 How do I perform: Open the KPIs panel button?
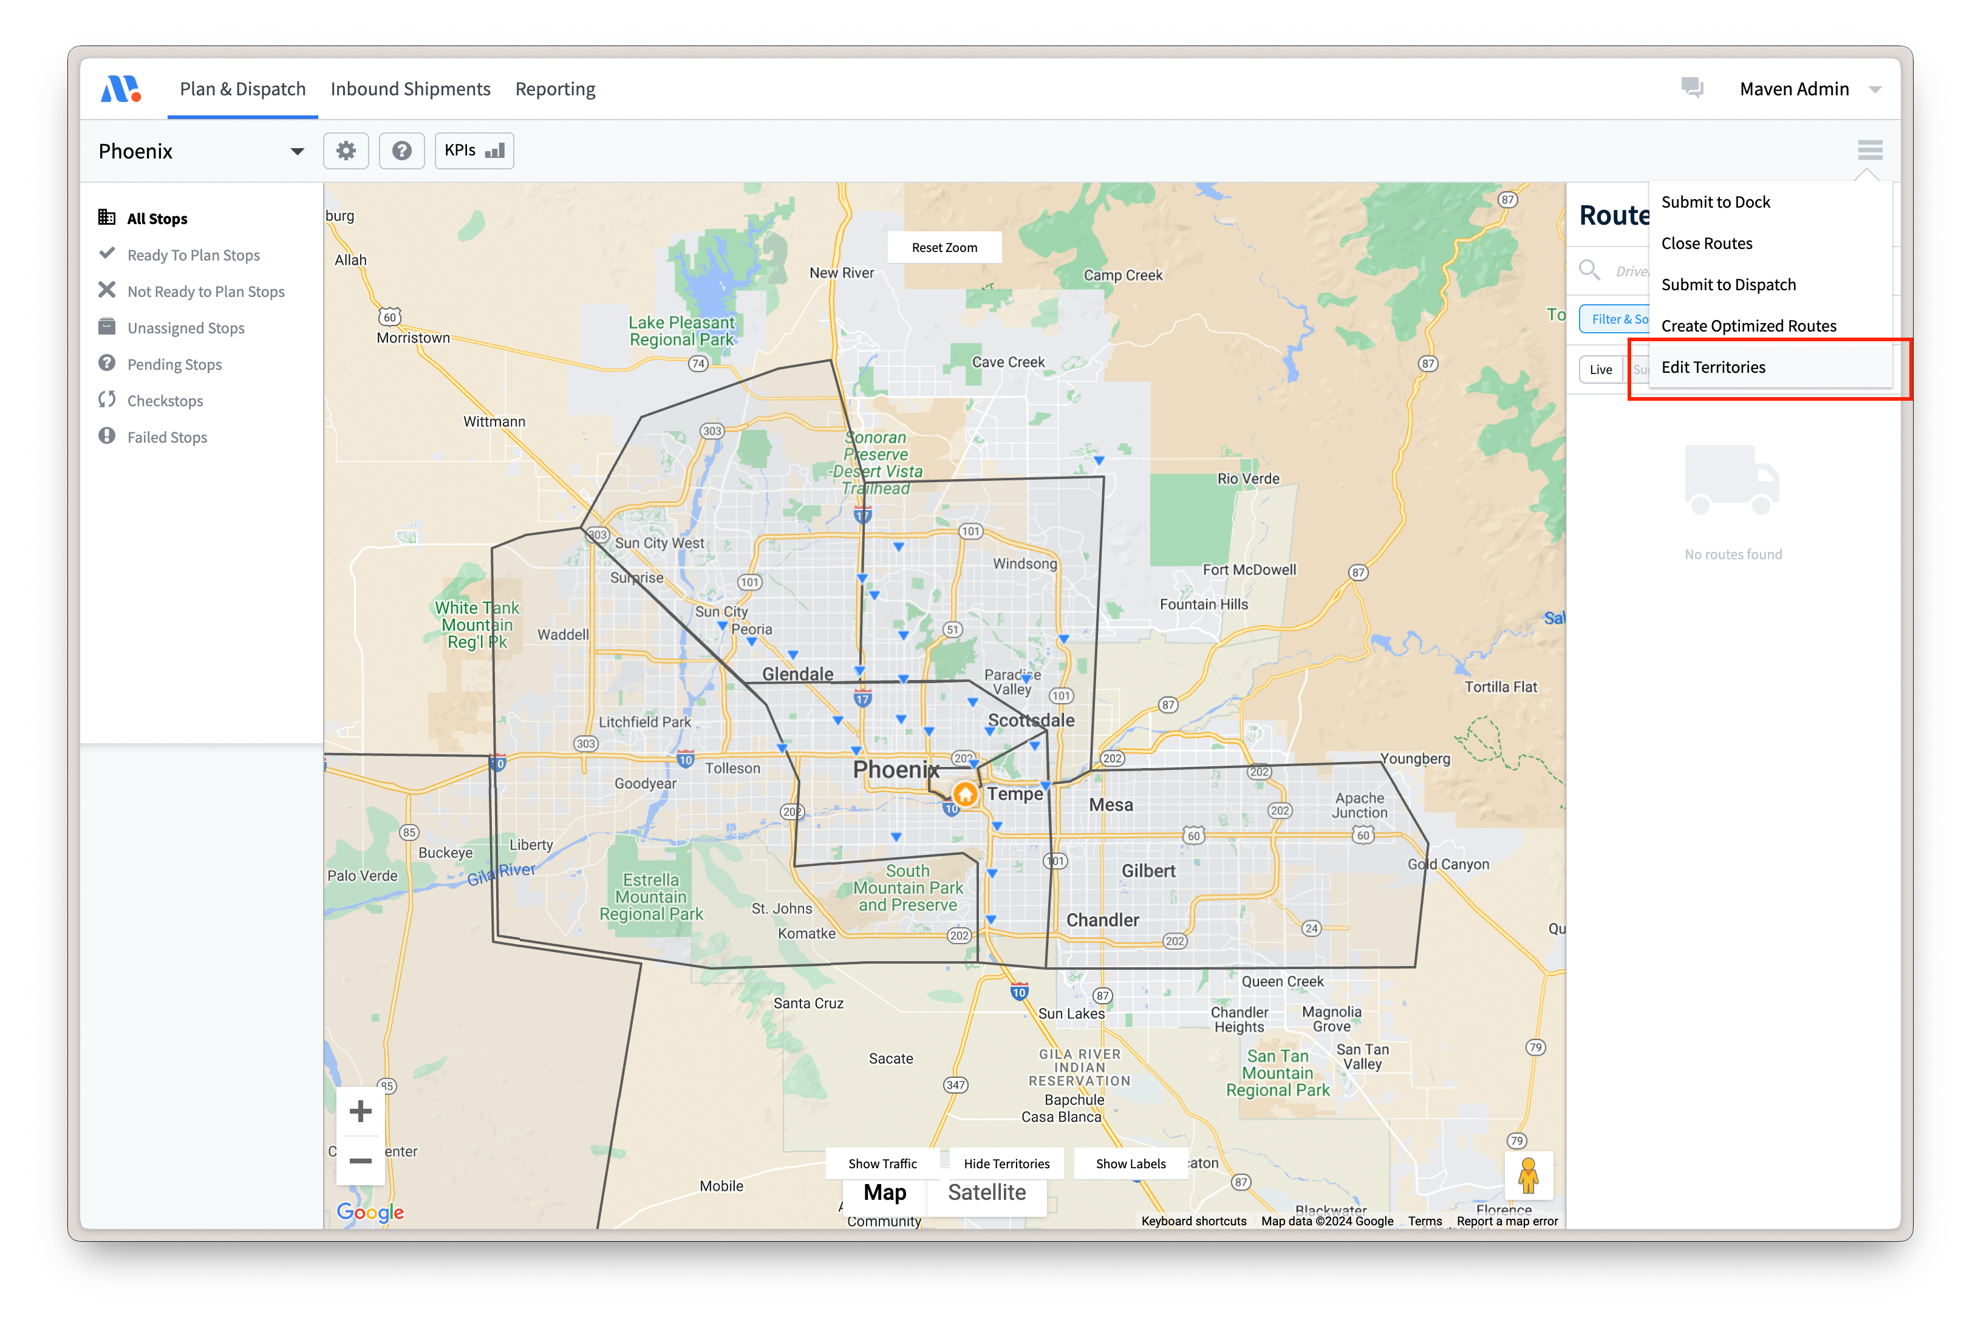474,150
